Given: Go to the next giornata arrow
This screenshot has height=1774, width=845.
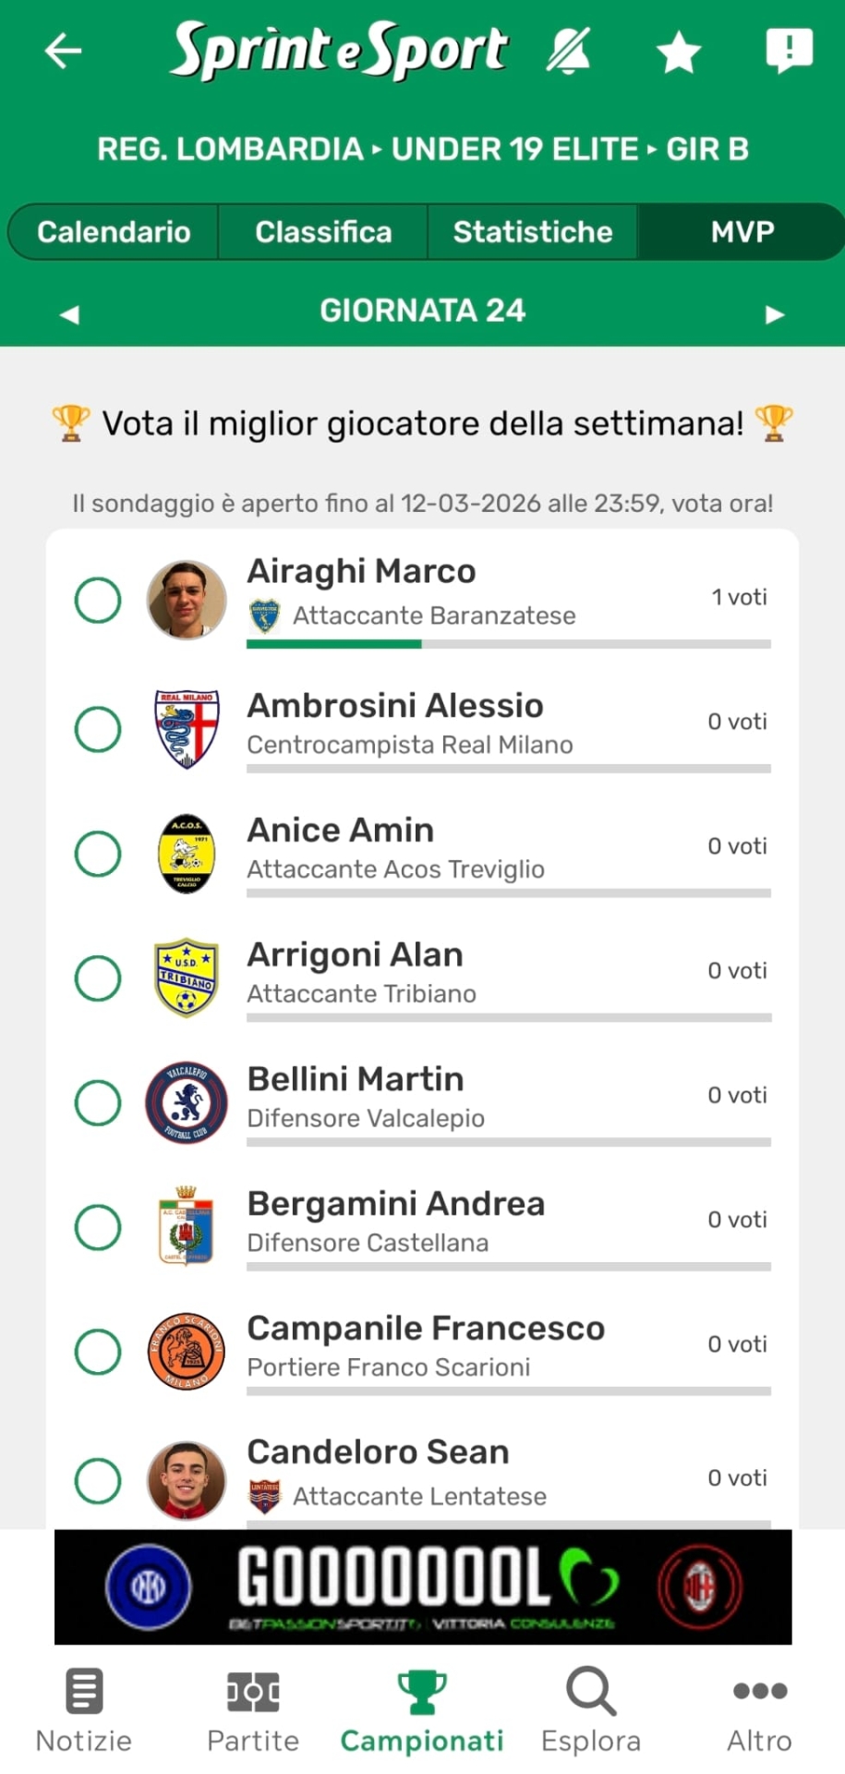Looking at the screenshot, I should tap(775, 314).
